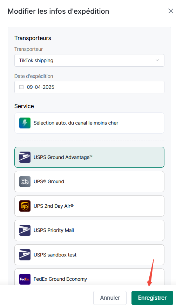
Task: Expand carrier list via chevron arrow
Action: [157, 60]
